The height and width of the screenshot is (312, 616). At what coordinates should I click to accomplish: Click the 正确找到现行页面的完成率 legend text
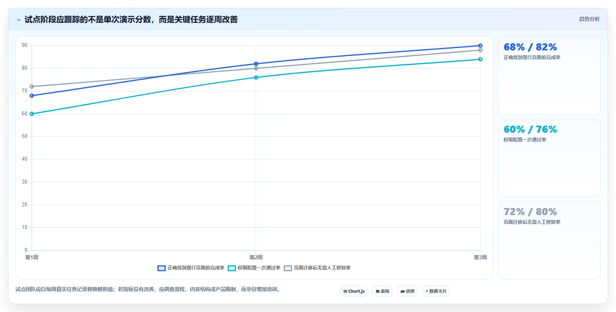[x=196, y=268]
